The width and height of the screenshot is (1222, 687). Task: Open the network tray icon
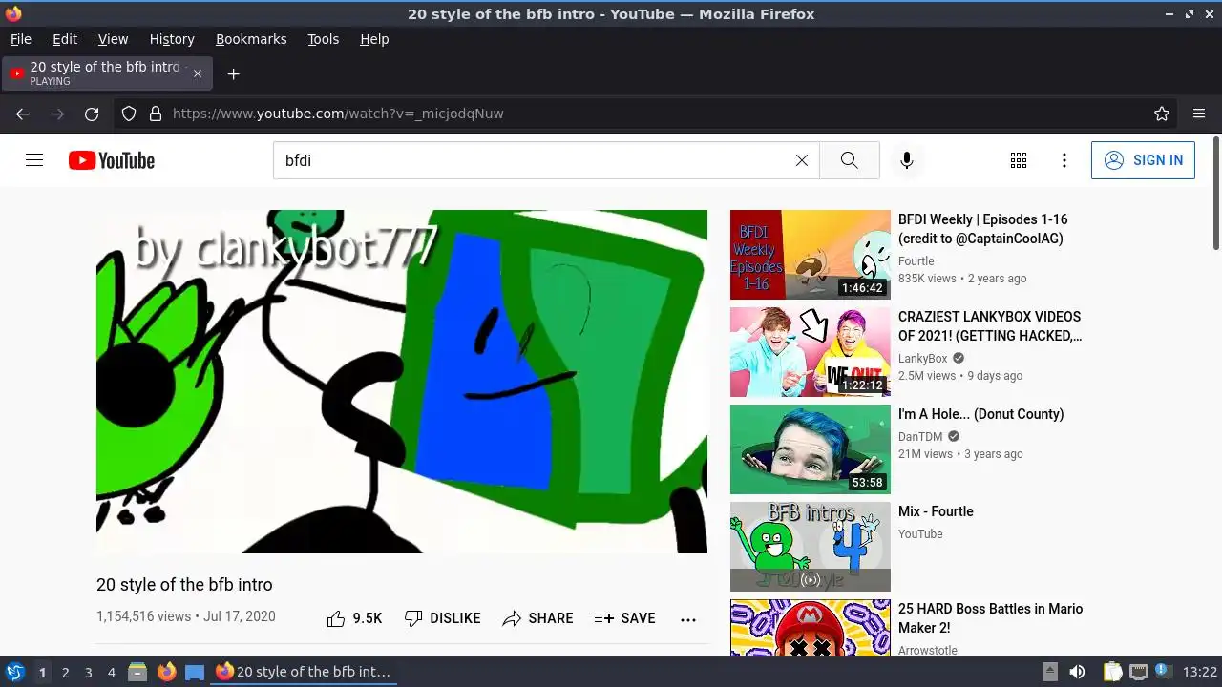[x=1138, y=672]
